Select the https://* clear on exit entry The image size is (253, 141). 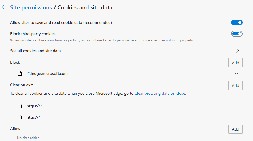(34, 106)
